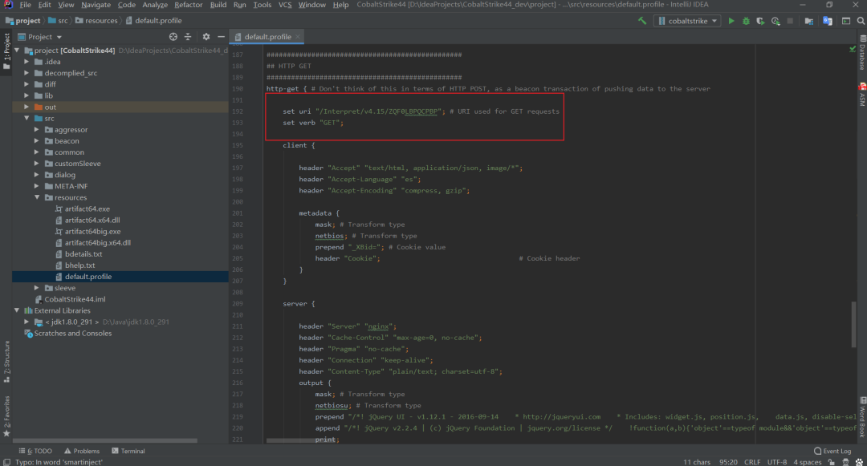Toggle the Favorites side tool window
867x466 pixels.
point(6,416)
